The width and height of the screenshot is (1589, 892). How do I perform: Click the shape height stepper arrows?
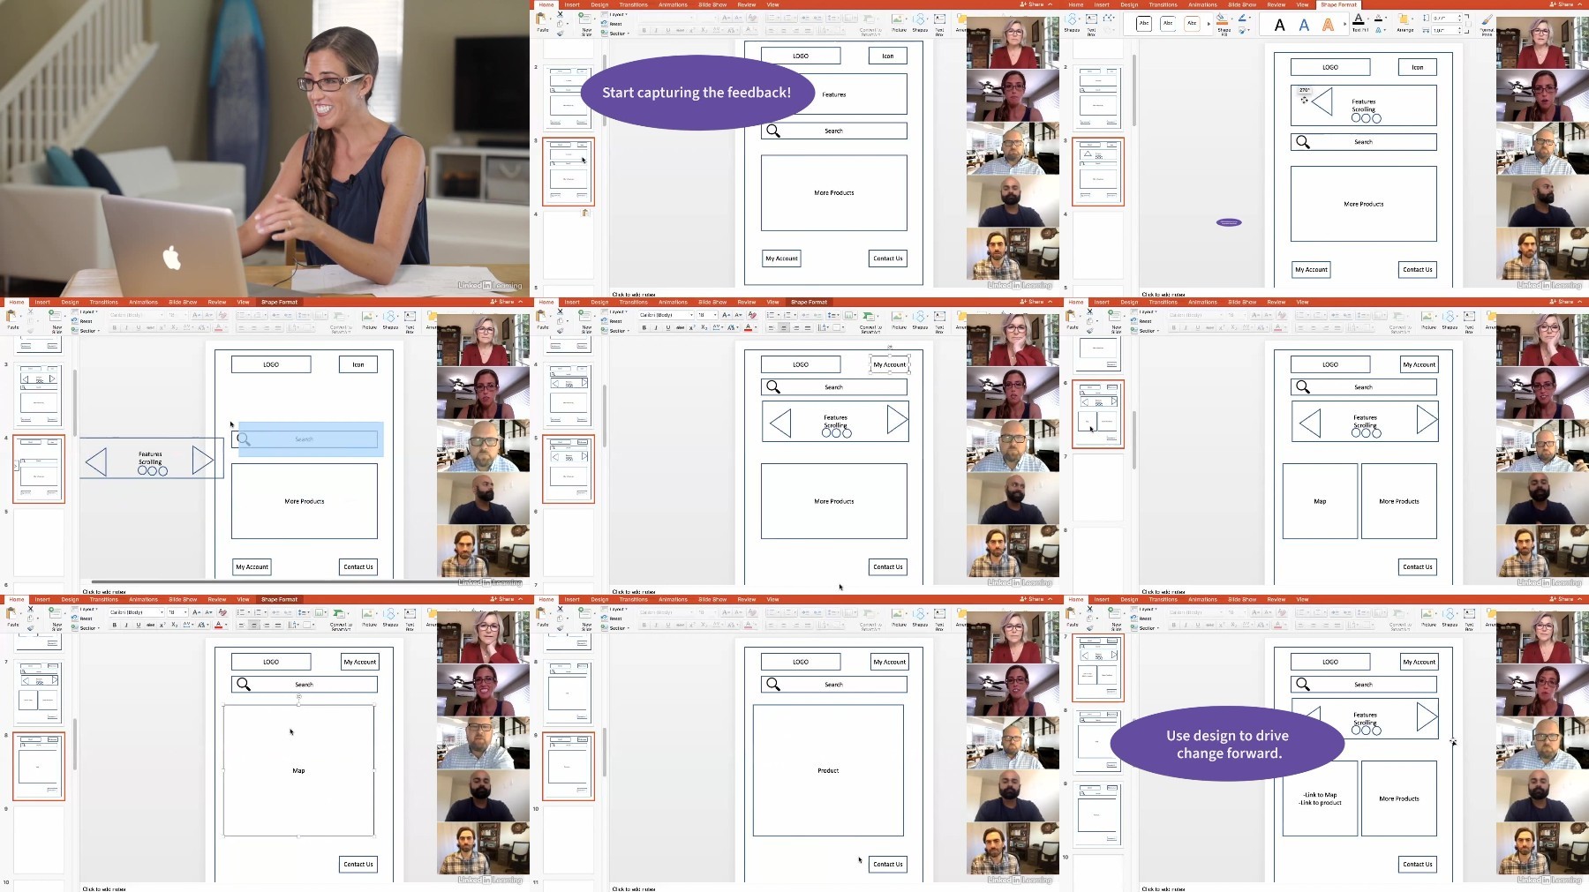1459,18
